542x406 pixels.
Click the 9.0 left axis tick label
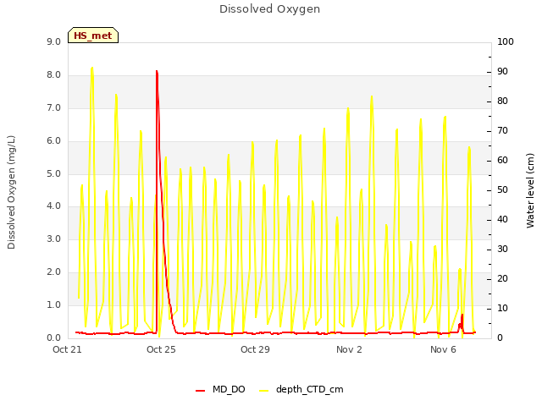53,41
